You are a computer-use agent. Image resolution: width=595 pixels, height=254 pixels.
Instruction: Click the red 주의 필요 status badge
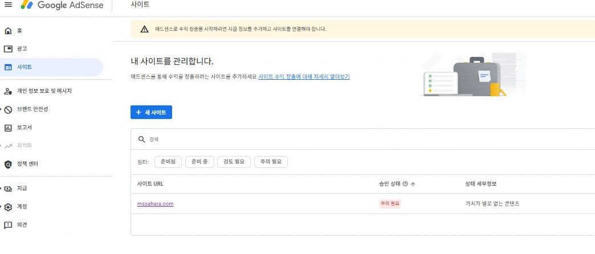coord(390,204)
